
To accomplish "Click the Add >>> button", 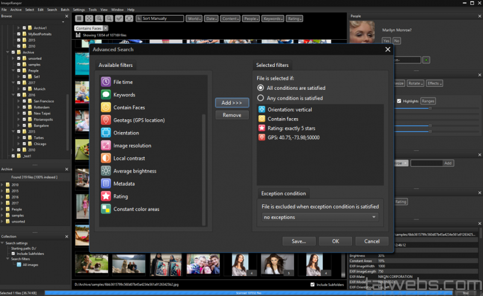I will [232, 103].
